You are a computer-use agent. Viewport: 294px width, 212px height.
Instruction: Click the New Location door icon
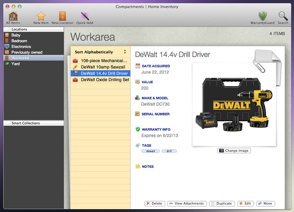(x=62, y=16)
